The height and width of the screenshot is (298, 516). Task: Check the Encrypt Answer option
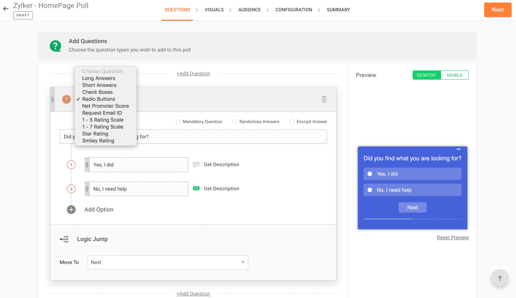[292, 122]
